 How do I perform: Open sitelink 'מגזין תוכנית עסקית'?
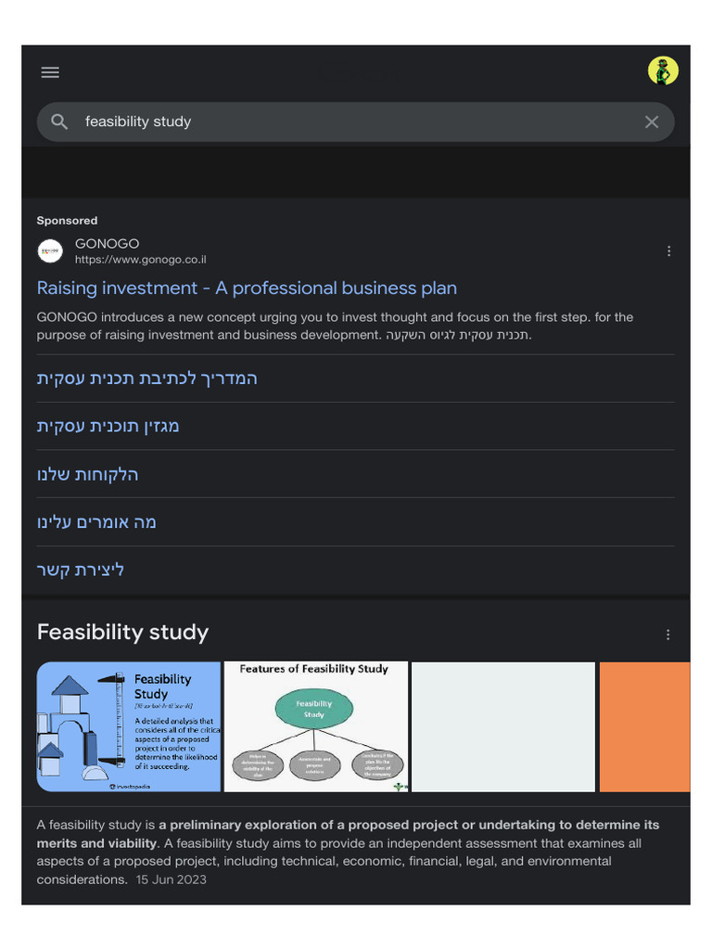coord(108,426)
